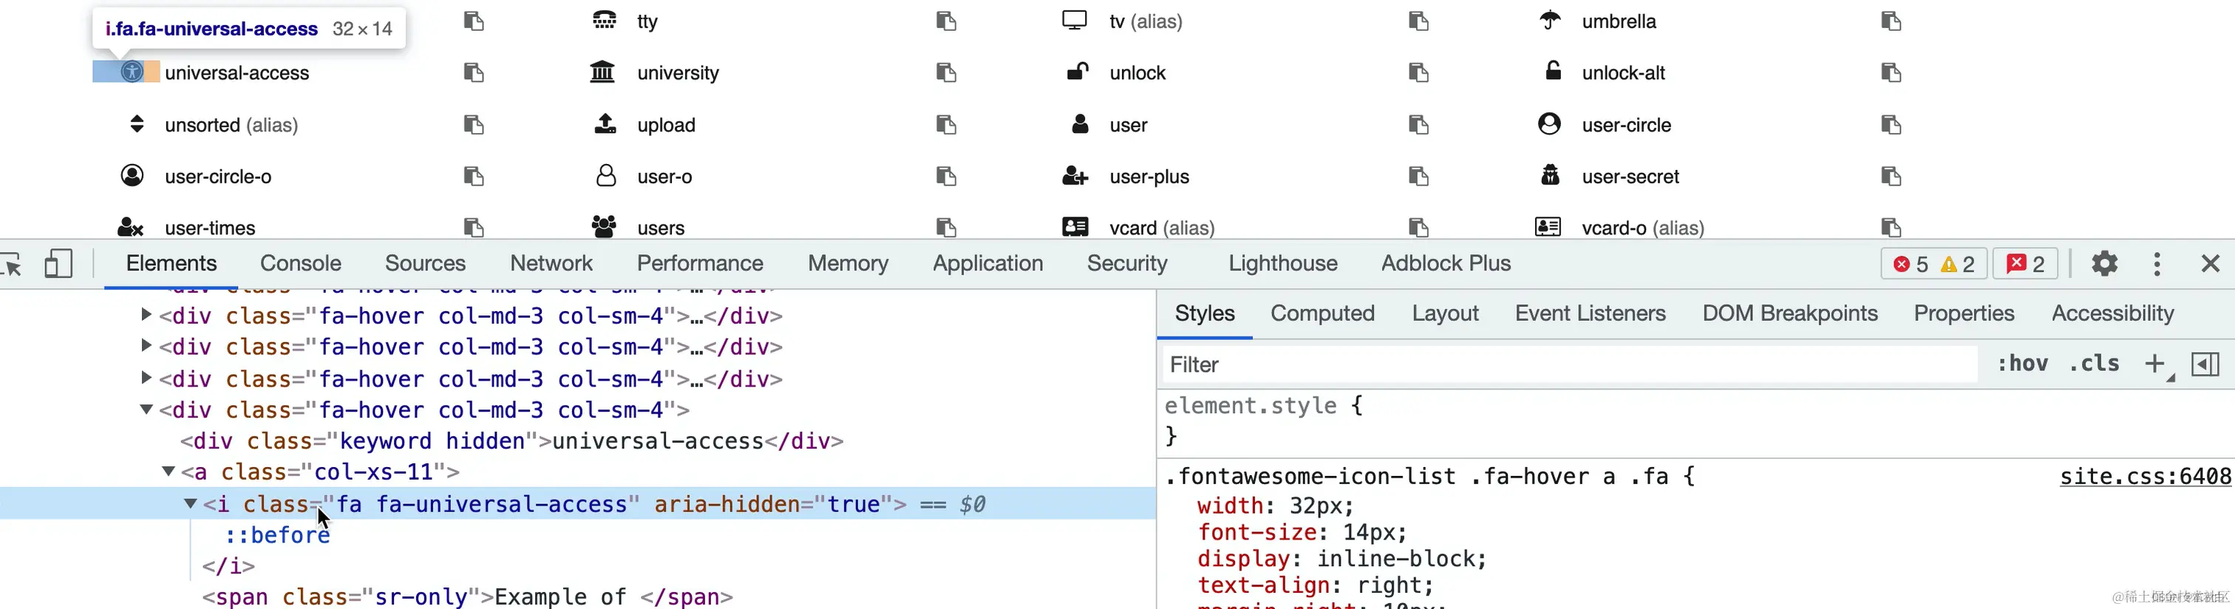This screenshot has height=609, width=2235.
Task: Open the Event Listeners pane
Action: point(1590,313)
